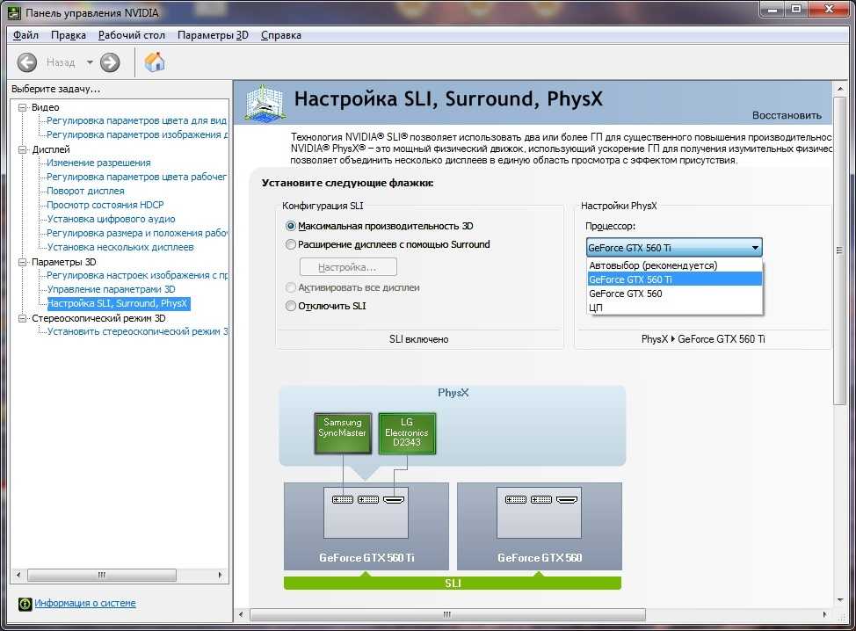Open the Параметры 3D menu

(213, 35)
